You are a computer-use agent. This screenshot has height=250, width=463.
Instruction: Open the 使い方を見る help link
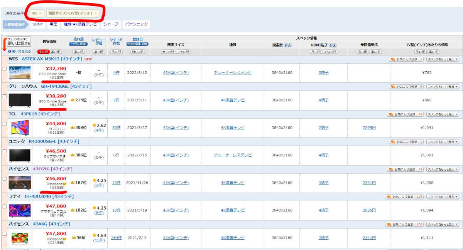21,52
